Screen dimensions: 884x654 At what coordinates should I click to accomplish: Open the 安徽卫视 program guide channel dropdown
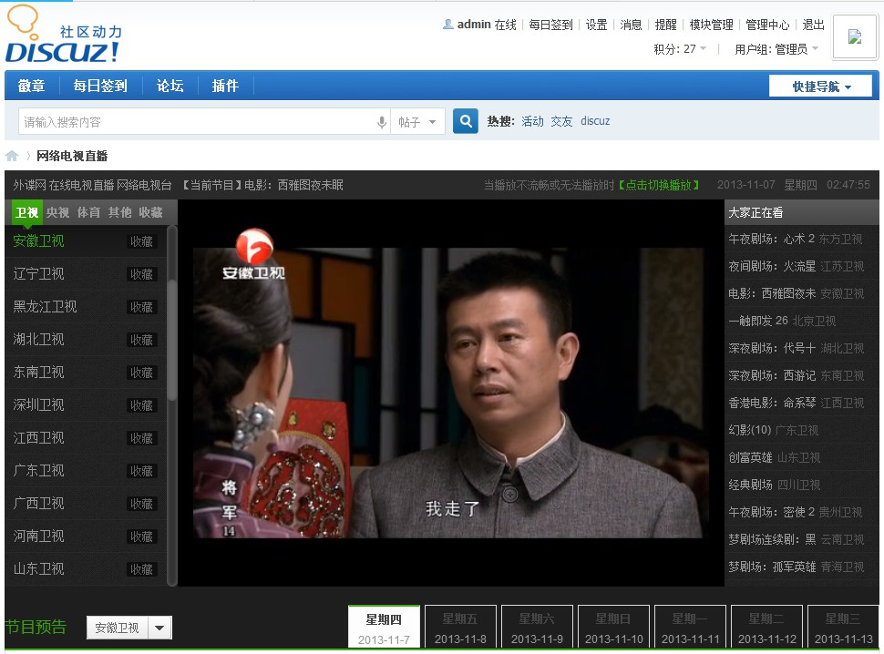[x=159, y=628]
